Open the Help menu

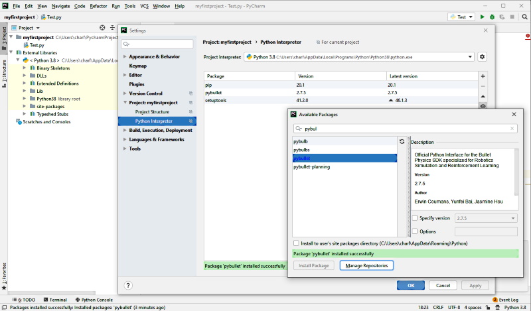point(180,6)
